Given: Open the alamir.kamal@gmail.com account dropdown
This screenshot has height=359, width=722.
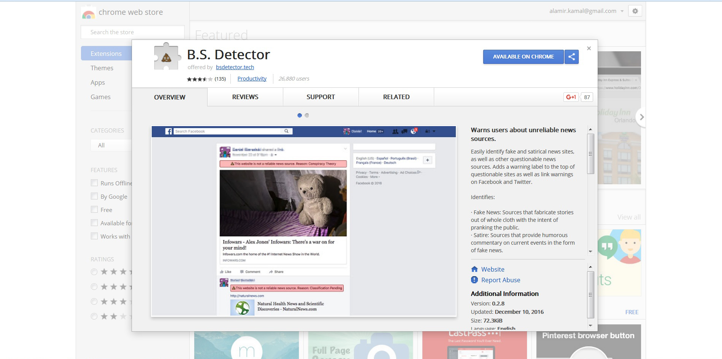Looking at the screenshot, I should click(586, 11).
